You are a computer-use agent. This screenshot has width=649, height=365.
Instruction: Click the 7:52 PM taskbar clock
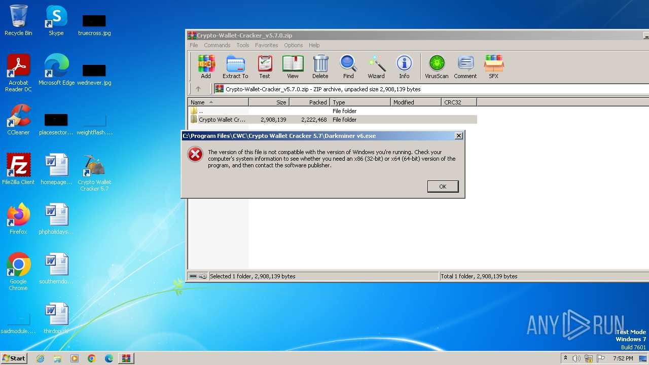[x=623, y=358]
